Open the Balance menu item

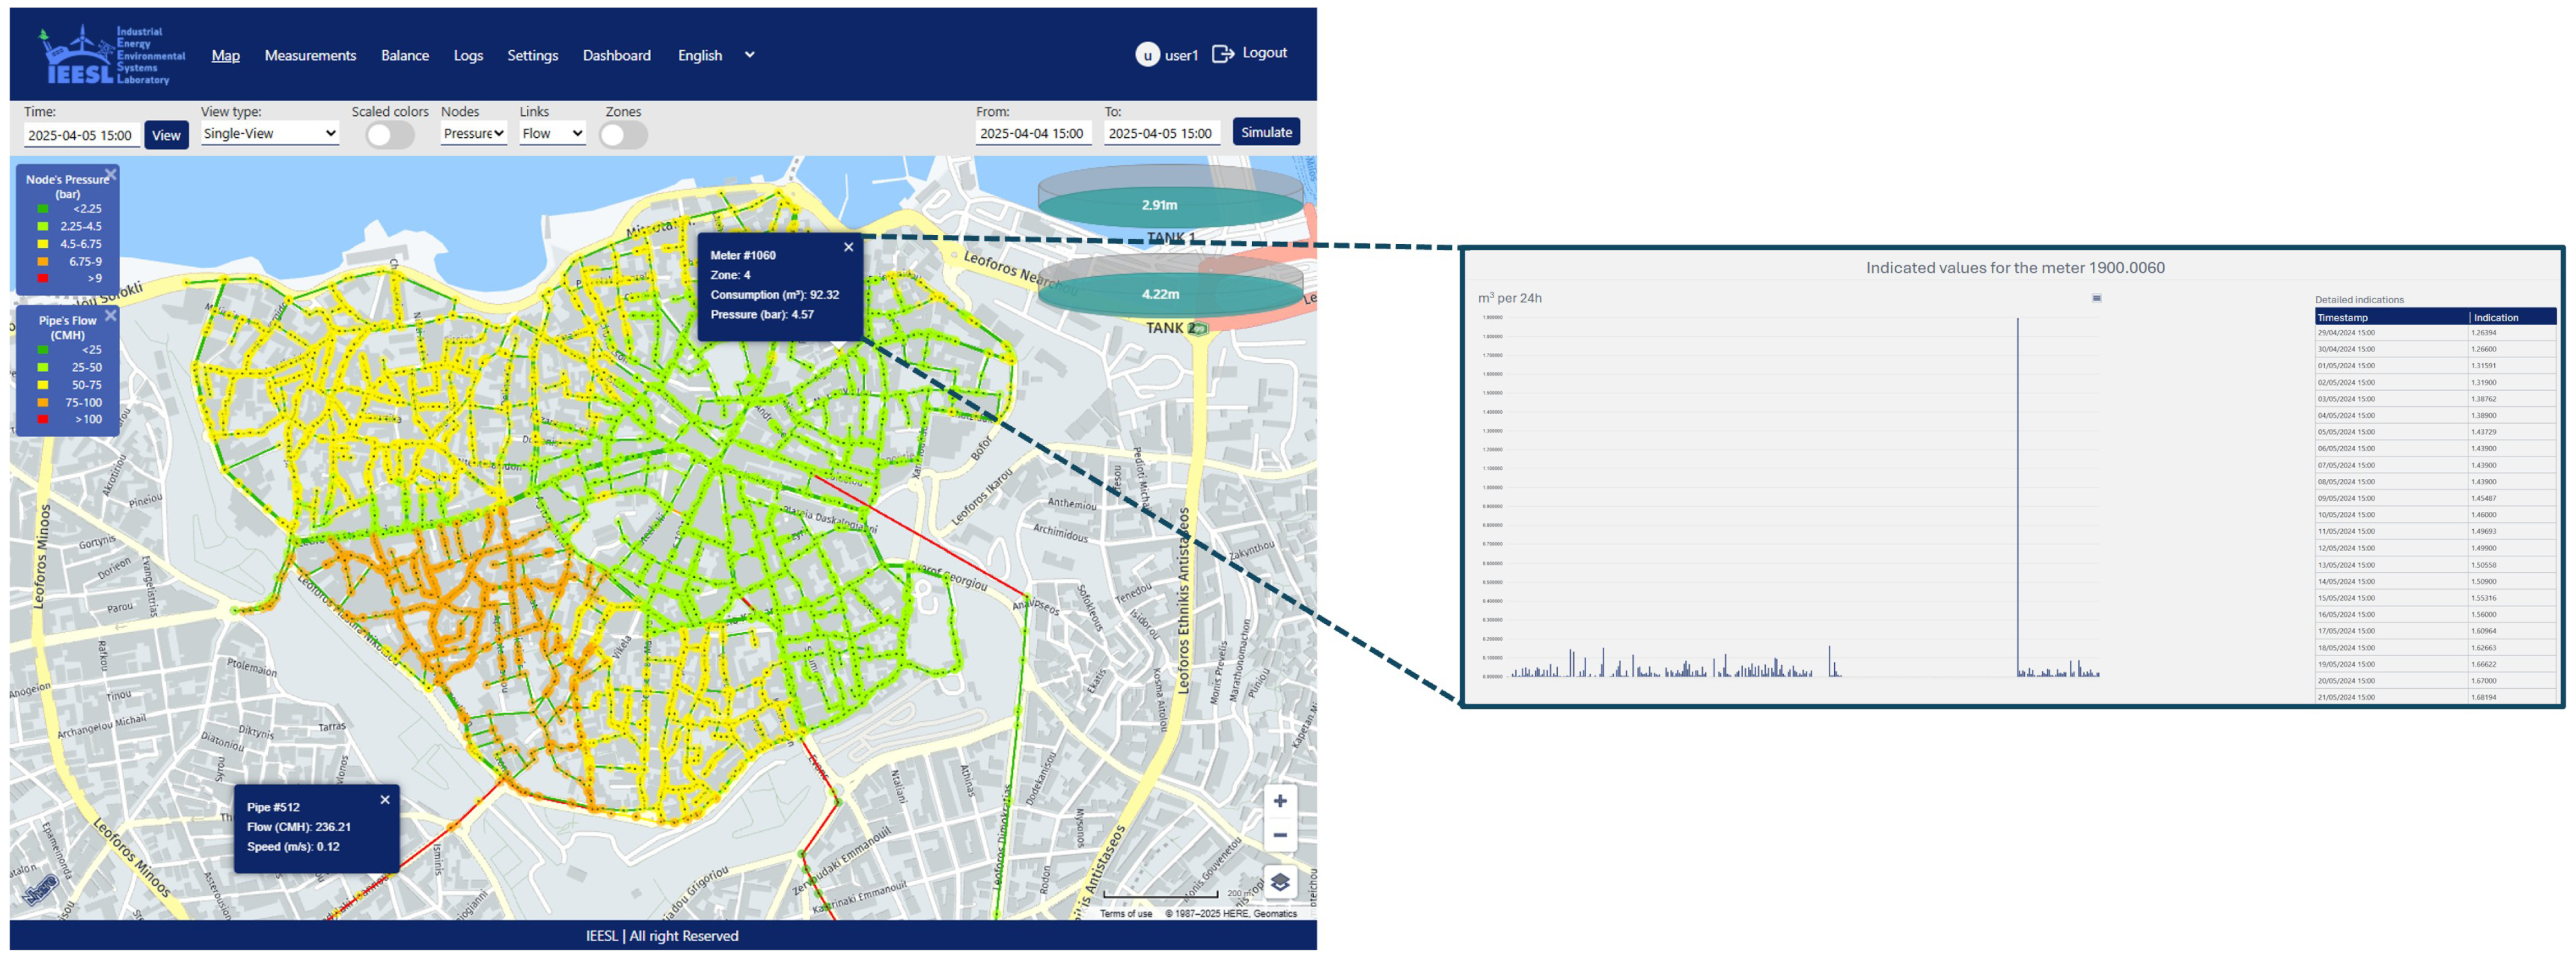click(x=405, y=55)
